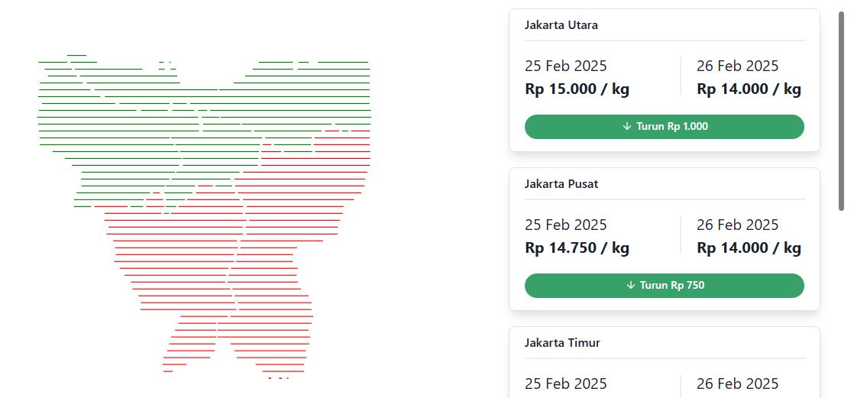Click the Turun Rp 1.000 green button
854x398 pixels.
pos(665,126)
